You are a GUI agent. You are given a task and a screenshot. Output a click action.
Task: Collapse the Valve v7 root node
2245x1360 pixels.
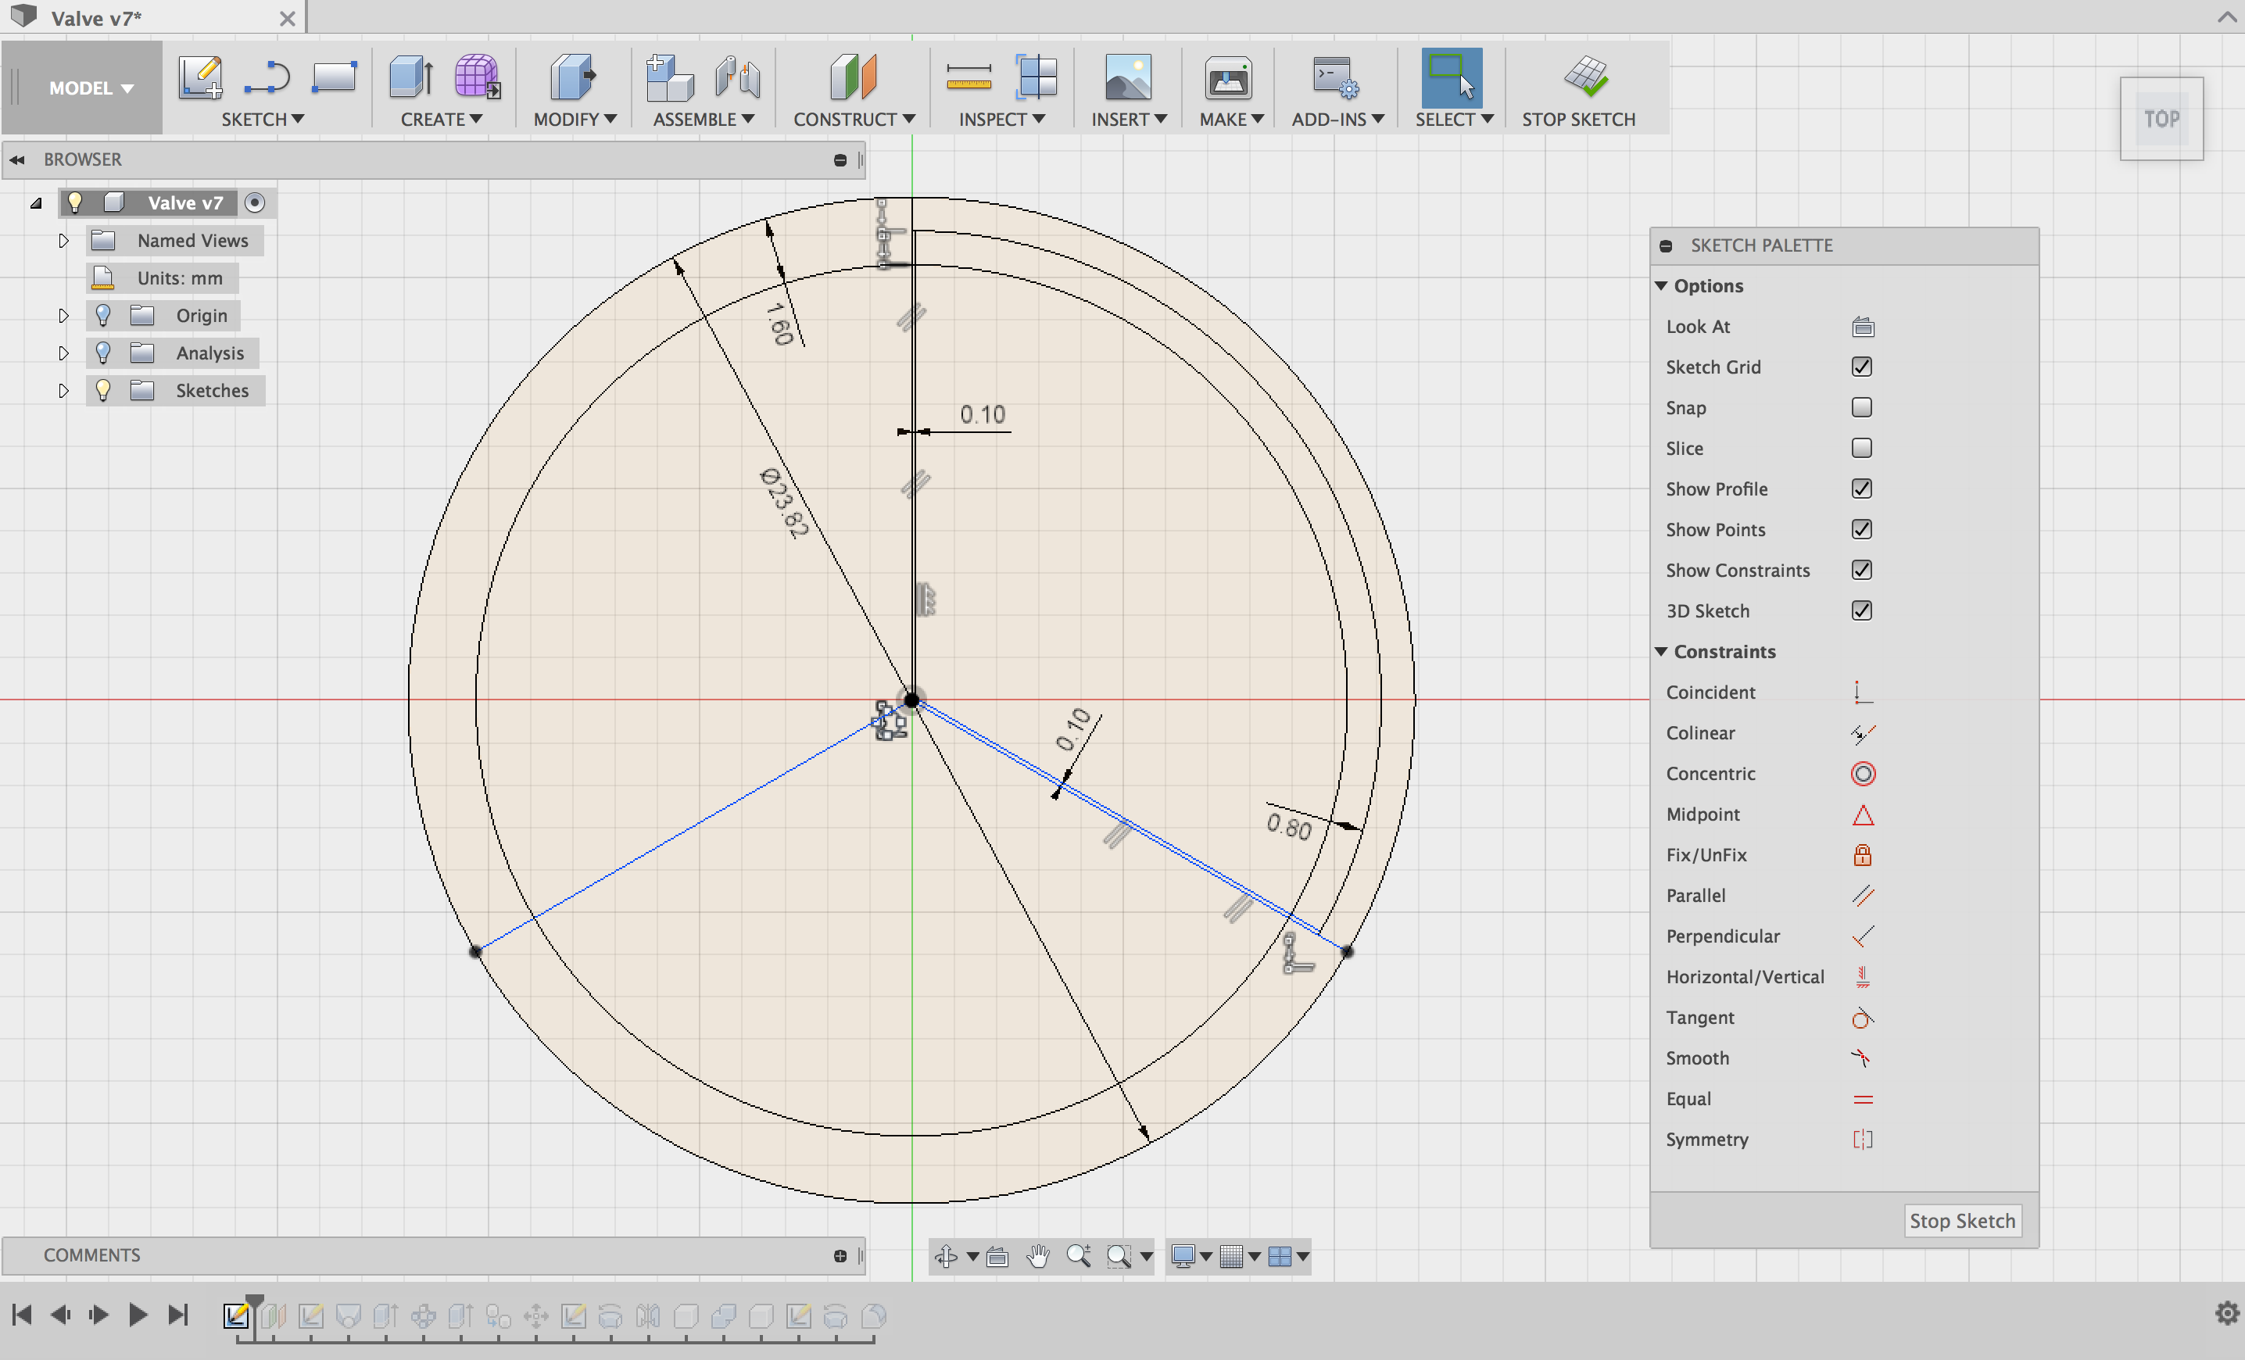click(35, 203)
